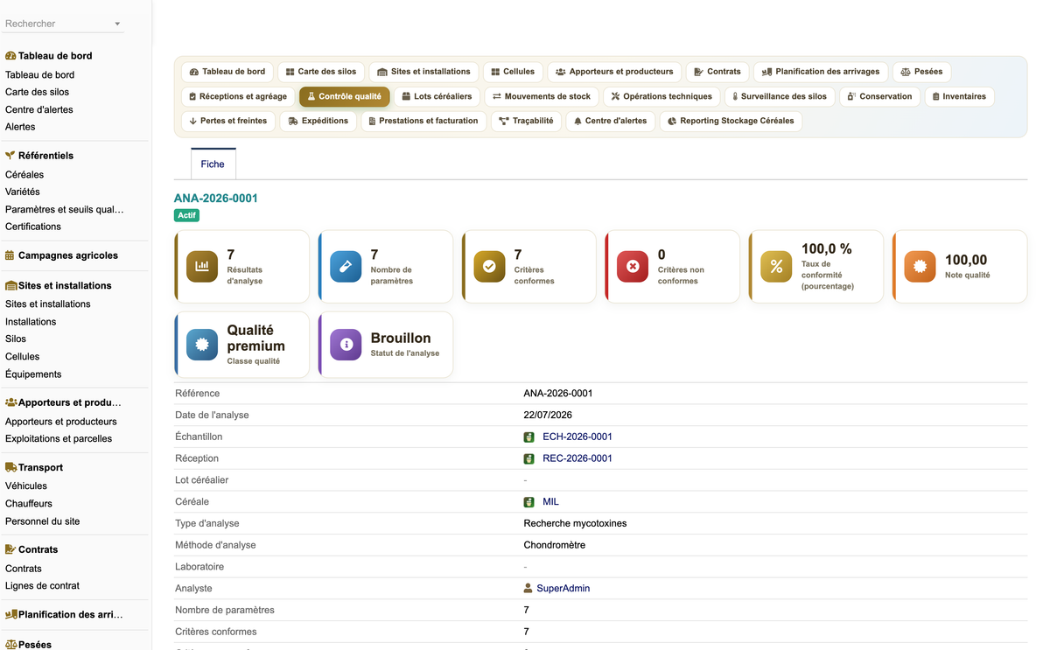1050x650 pixels.
Task: Click the Résultats d'analyse chart icon
Action: pos(202,267)
